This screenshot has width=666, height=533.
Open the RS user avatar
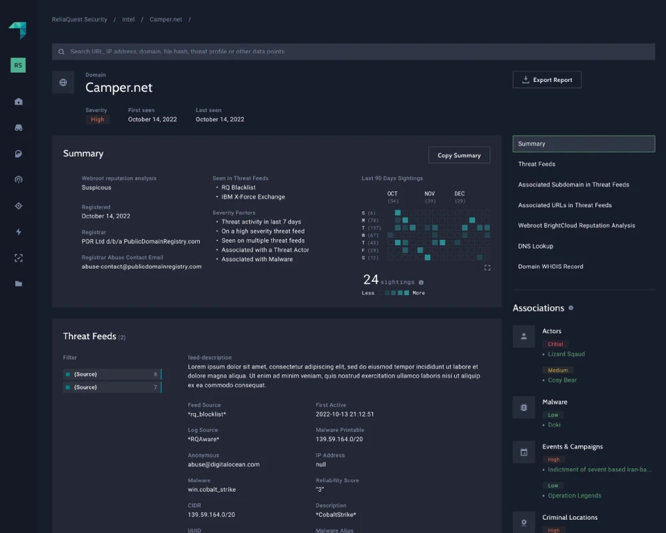18,65
